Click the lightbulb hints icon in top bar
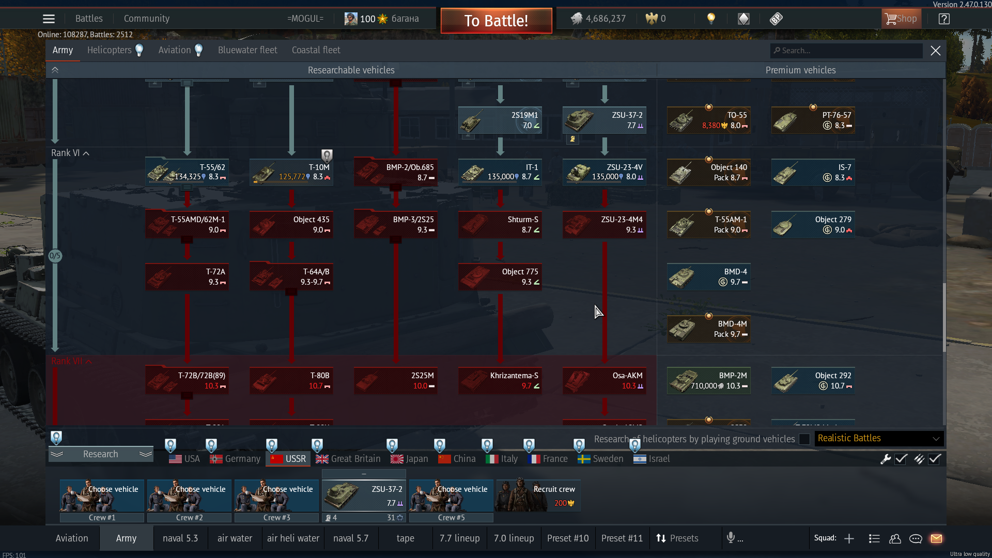 point(711,19)
